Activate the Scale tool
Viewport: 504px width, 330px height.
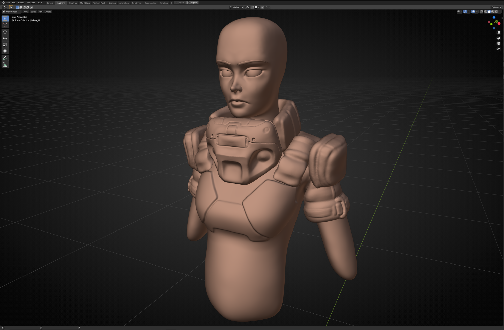(5, 45)
